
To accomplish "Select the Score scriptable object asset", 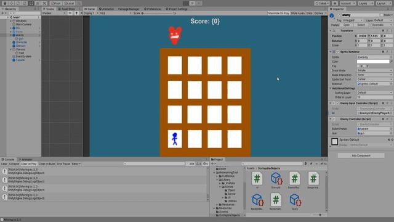I will pos(295,202).
